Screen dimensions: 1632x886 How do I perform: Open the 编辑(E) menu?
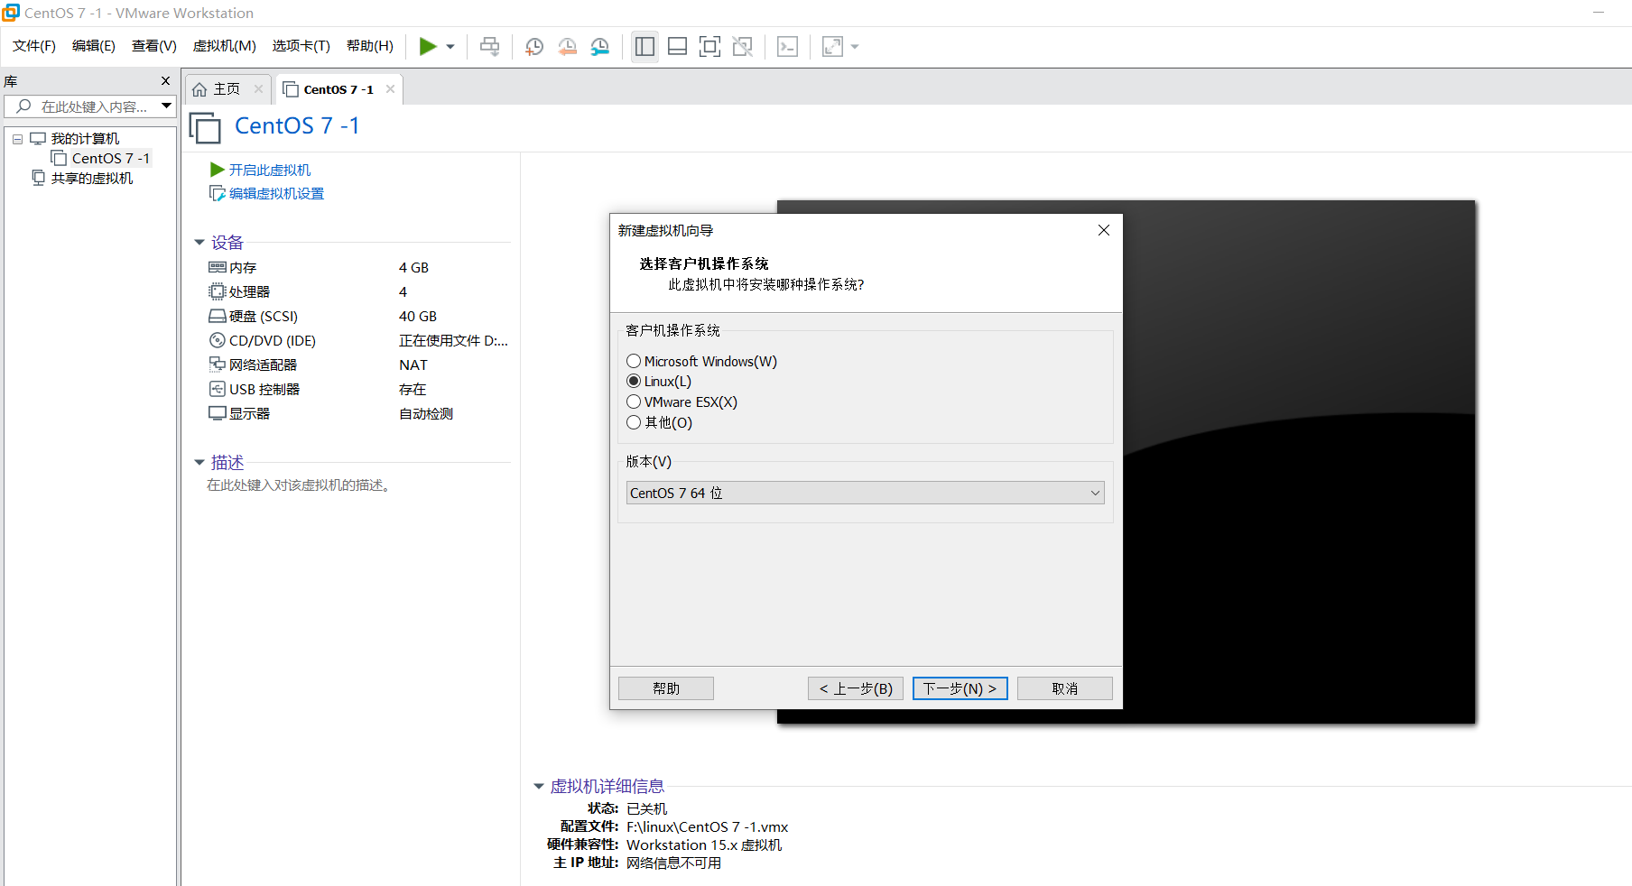94,46
